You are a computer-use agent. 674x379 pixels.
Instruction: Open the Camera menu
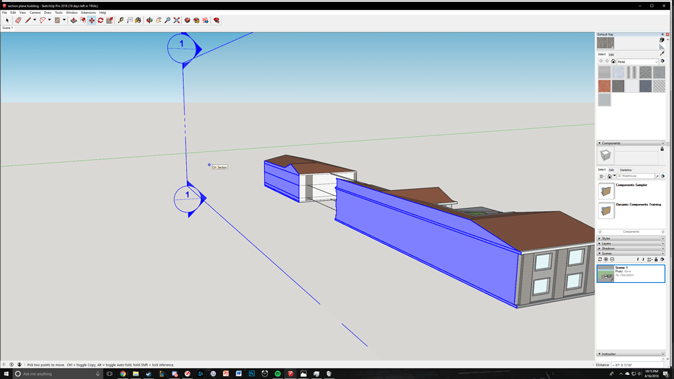[x=35, y=13]
